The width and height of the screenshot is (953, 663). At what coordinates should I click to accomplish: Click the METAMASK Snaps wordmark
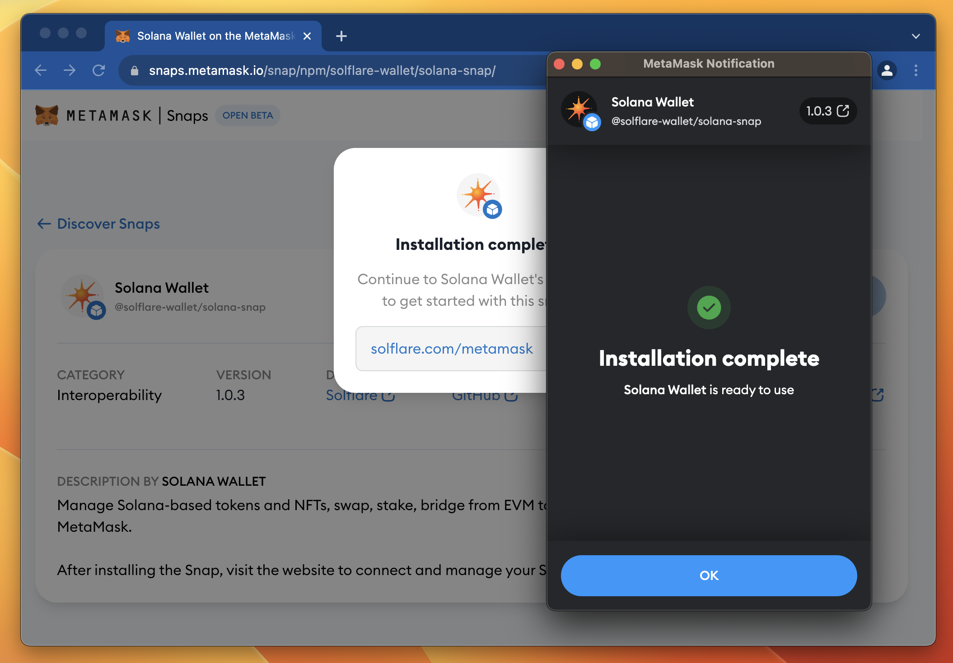137,115
